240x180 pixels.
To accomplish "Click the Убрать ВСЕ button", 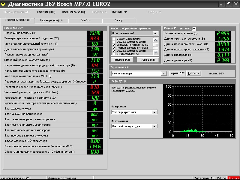I will pyautogui.click(x=148, y=60).
